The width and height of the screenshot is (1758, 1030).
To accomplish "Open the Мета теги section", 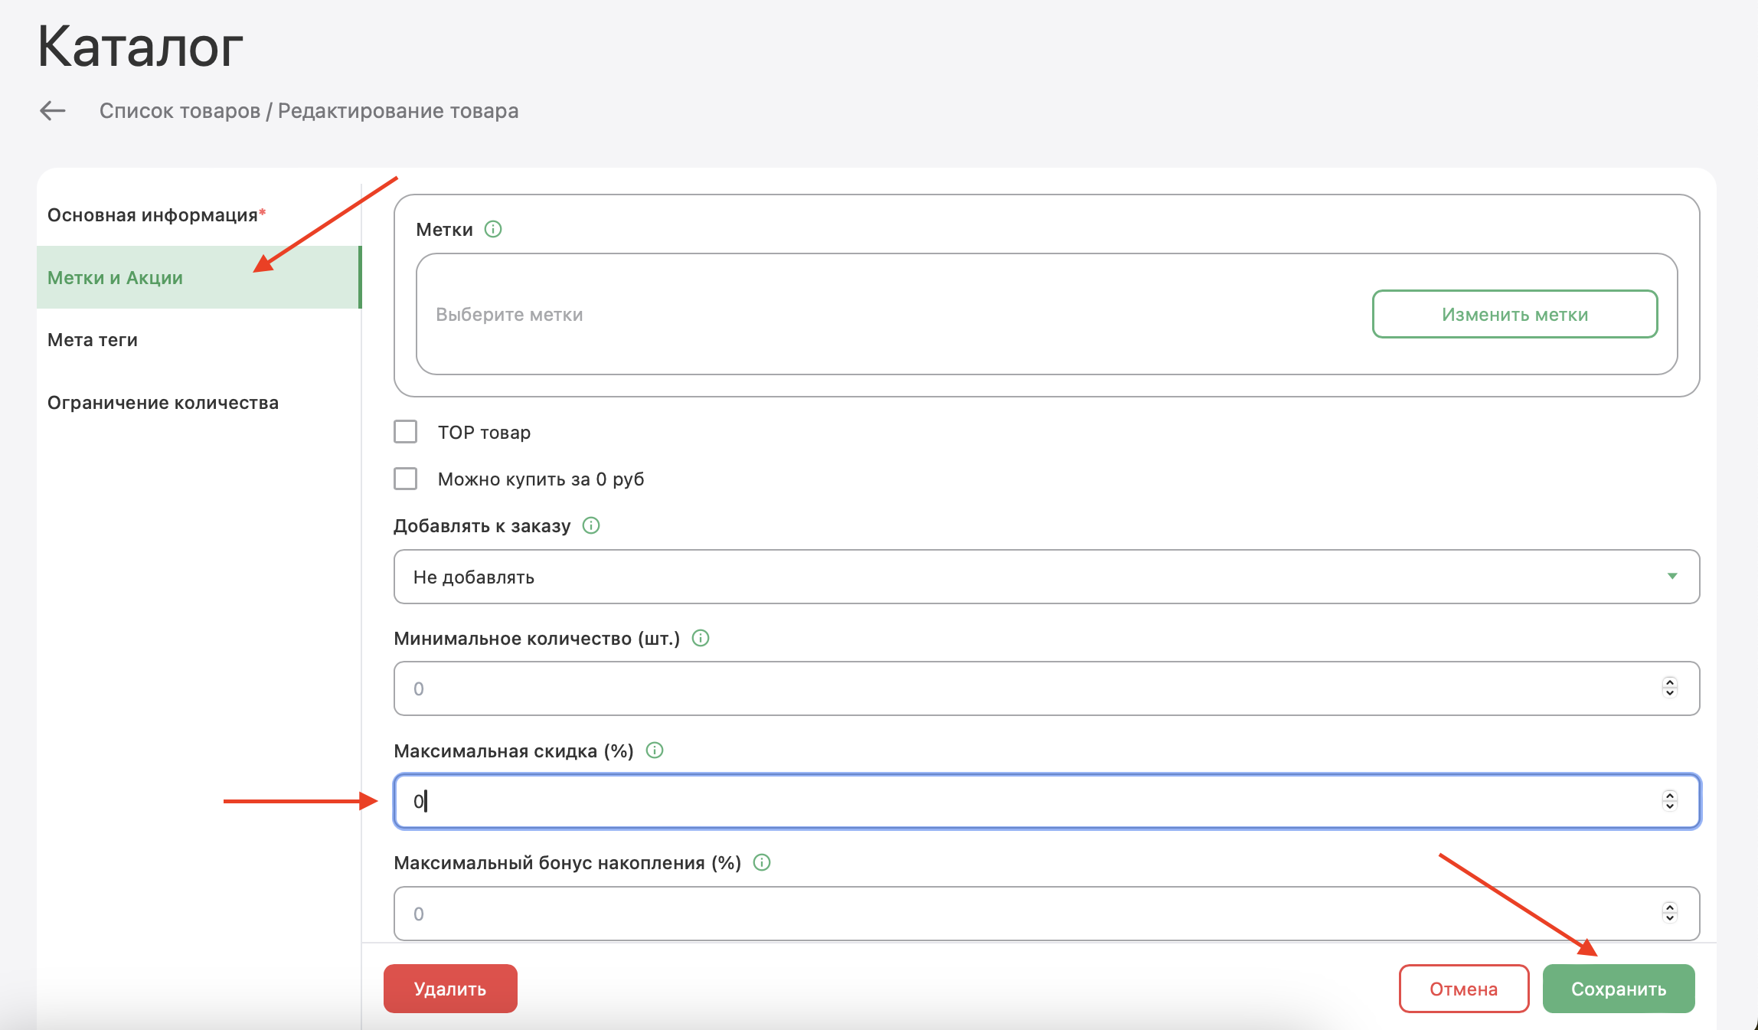I will click(x=93, y=340).
